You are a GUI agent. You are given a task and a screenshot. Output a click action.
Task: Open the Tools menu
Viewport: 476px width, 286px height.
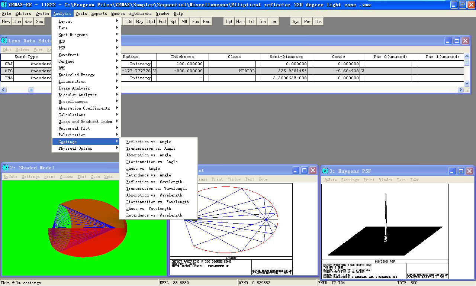81,13
